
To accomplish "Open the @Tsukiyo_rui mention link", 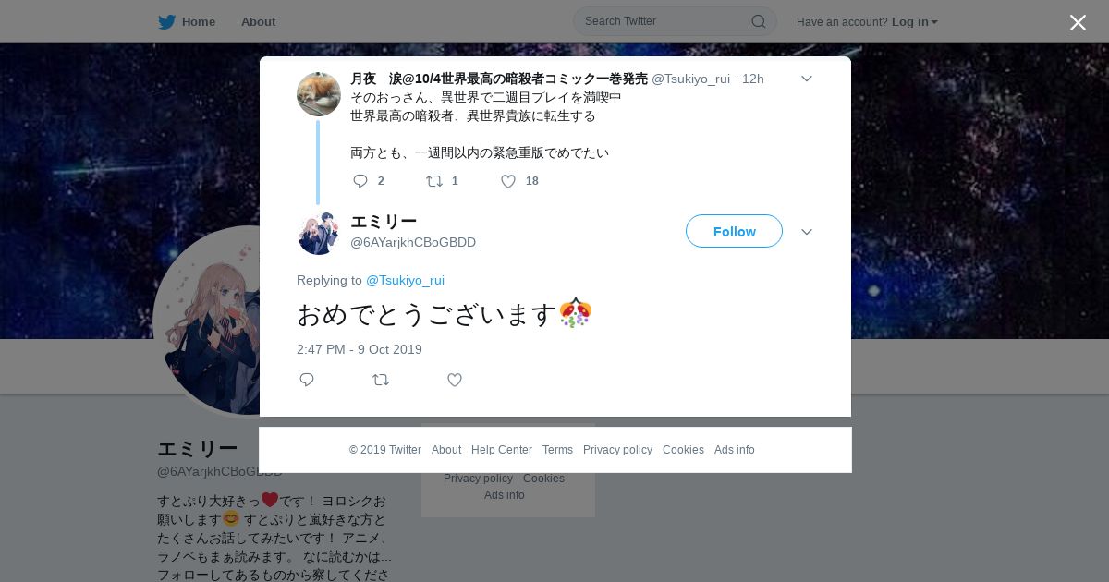I will 405,280.
